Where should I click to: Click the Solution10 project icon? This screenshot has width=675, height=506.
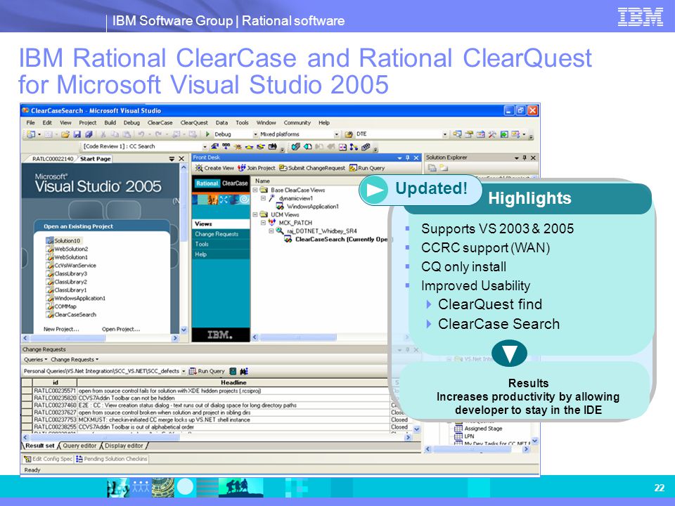coord(50,240)
